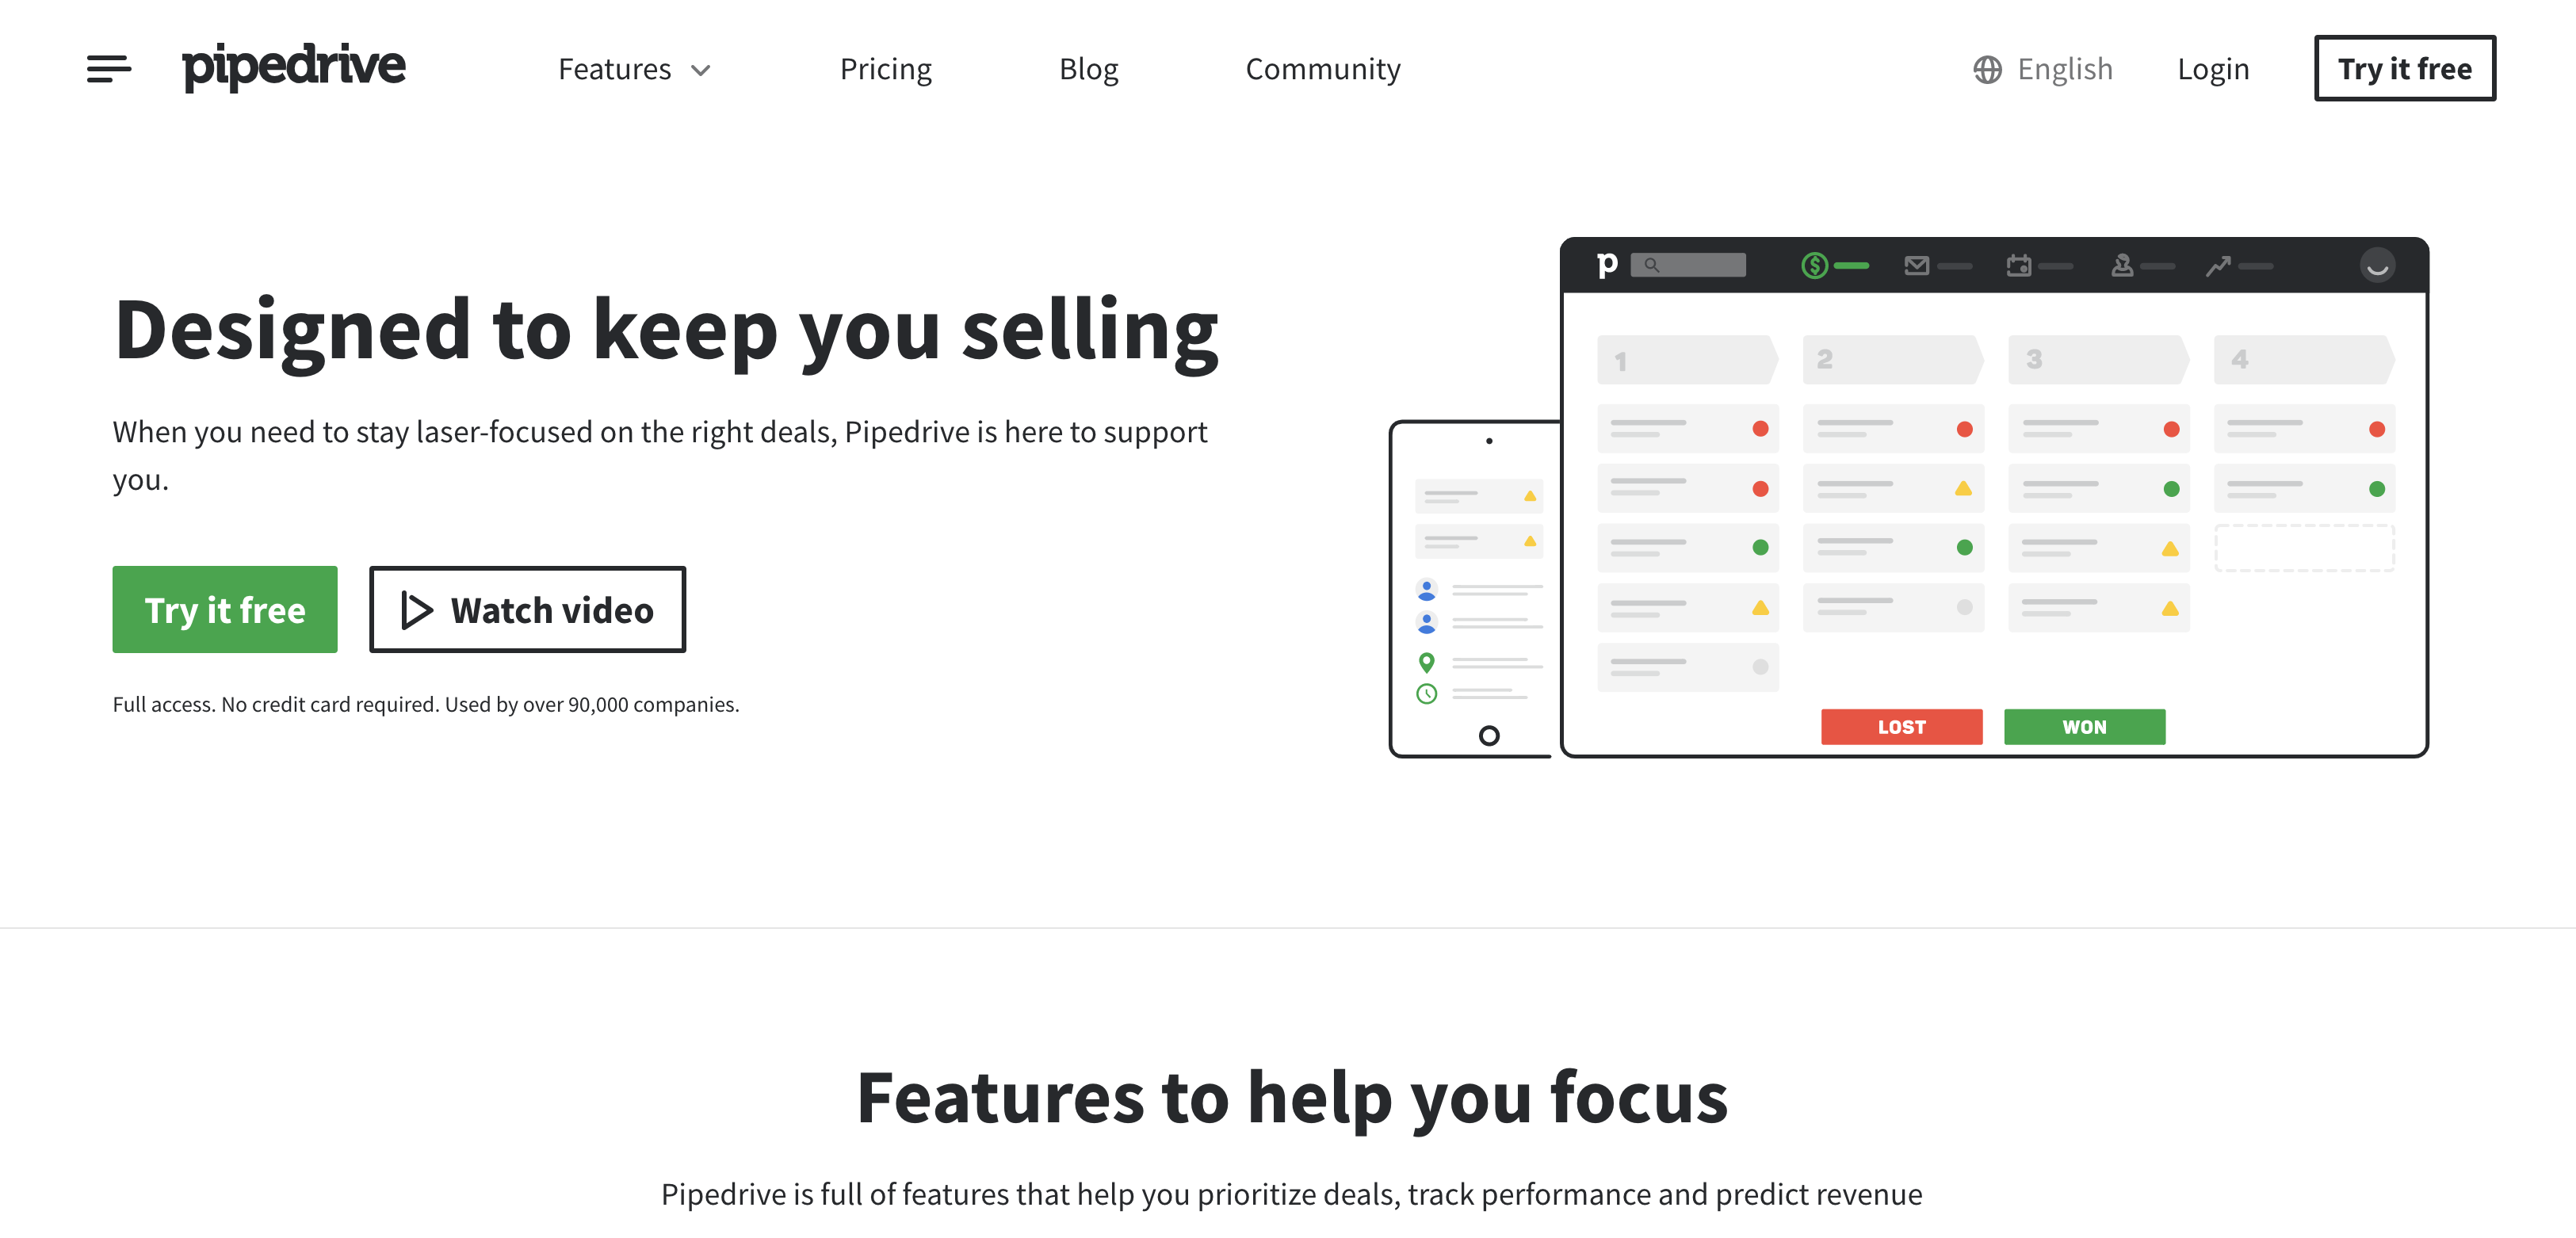Image resolution: width=2576 pixels, height=1238 pixels.
Task: Click the calendar icon in dashboard toolbar
Action: (2024, 266)
